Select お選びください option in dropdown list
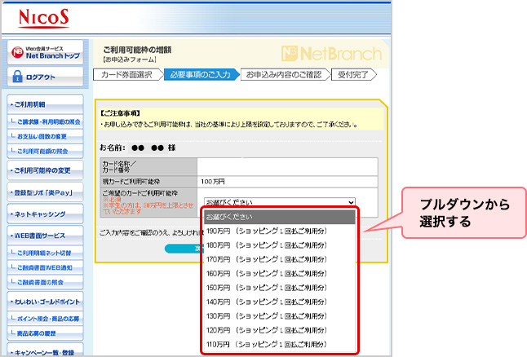Viewport: 527px width, 357px height. click(x=280, y=217)
